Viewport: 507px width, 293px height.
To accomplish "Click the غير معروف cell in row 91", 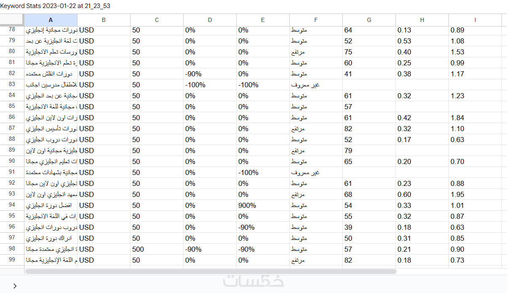I will point(316,172).
